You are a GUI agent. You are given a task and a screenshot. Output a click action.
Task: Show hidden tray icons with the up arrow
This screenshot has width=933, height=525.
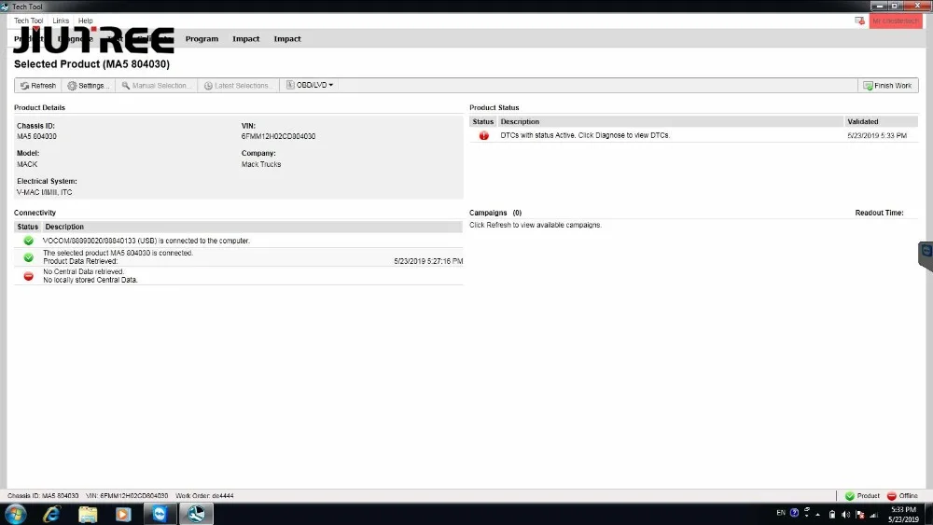[818, 515]
